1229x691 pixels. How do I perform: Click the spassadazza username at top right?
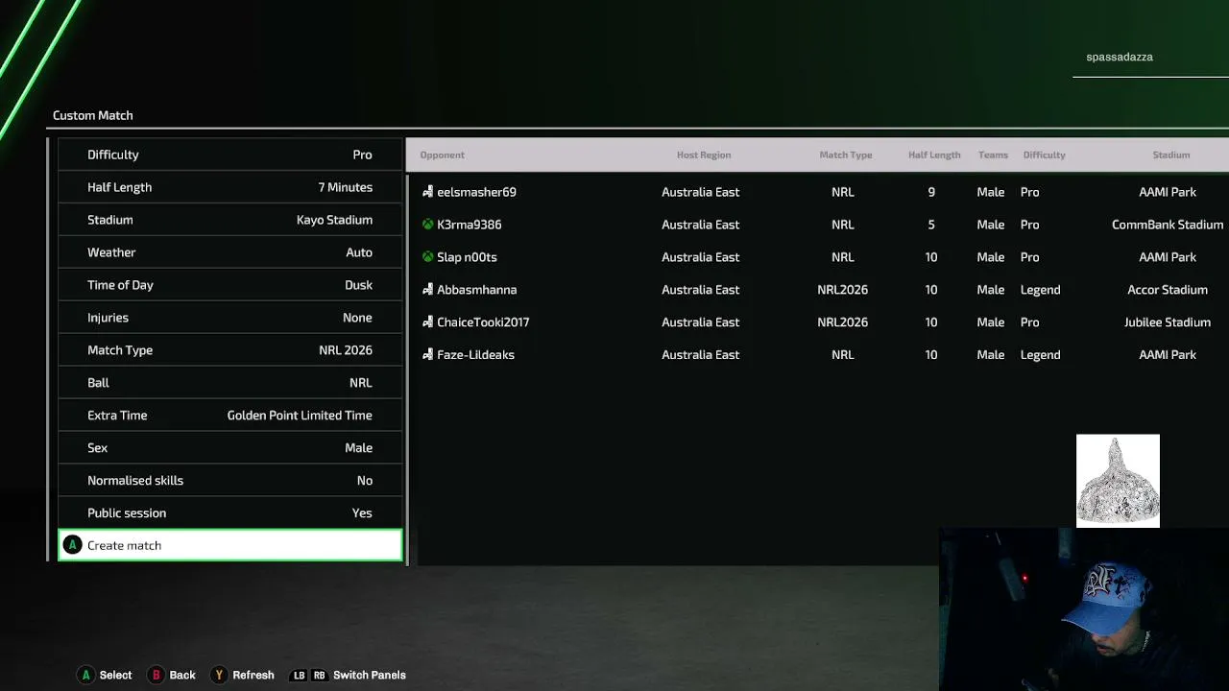click(x=1120, y=57)
